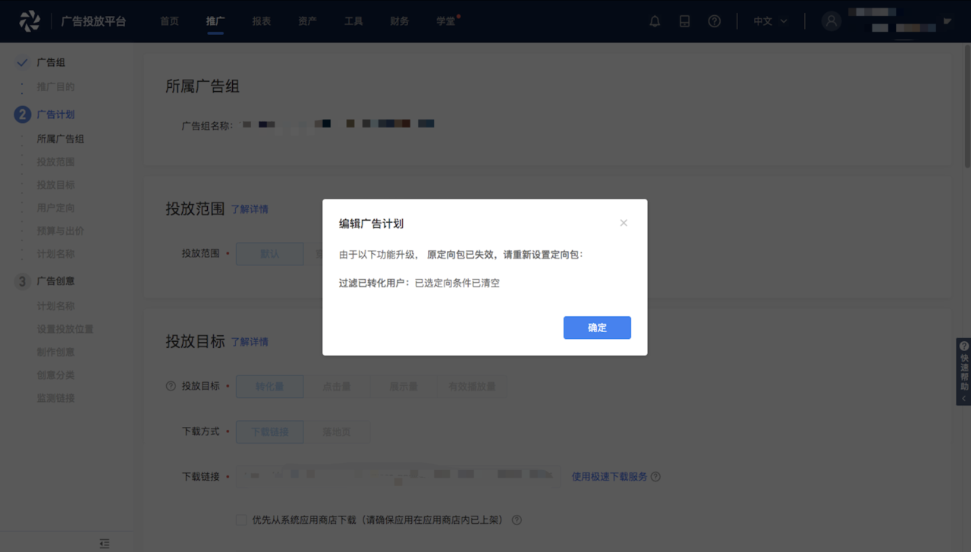Viewport: 971px width, 552px height.
Task: Select 展示量 as 投放目标
Action: point(404,387)
